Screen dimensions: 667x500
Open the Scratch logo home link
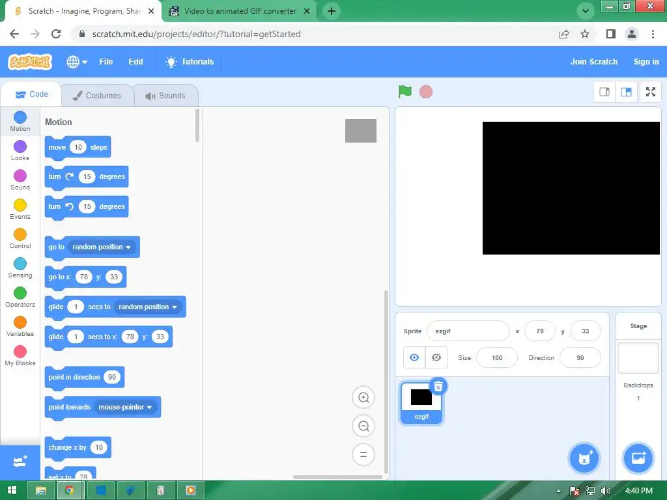pos(30,62)
